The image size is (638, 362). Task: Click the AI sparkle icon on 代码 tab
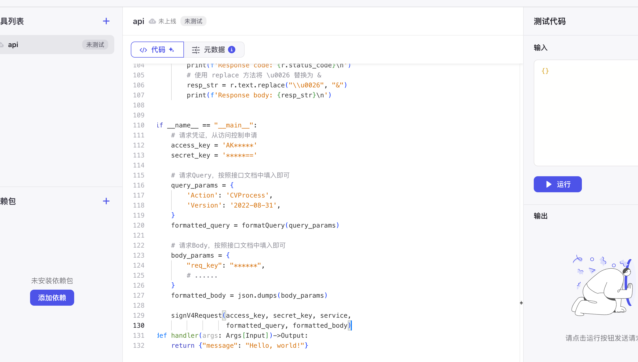(x=172, y=50)
